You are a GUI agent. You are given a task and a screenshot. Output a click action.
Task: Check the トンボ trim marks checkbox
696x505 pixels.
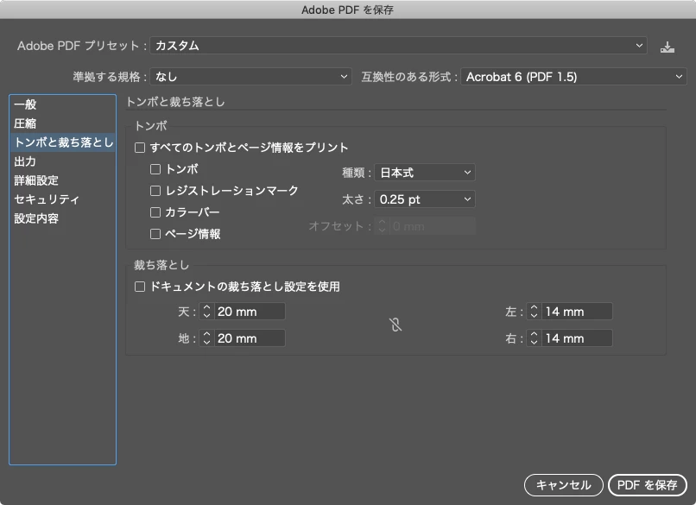pyautogui.click(x=155, y=169)
